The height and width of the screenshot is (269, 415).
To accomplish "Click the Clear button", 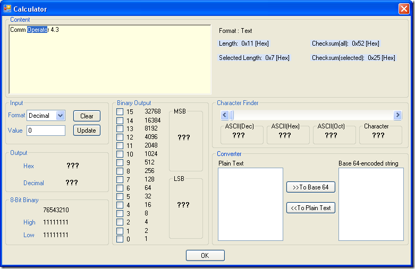I will pyautogui.click(x=87, y=116).
